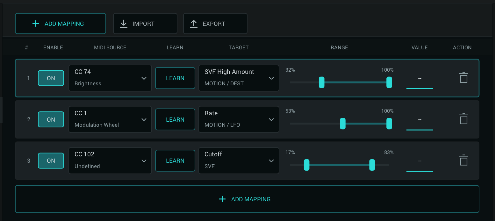This screenshot has width=495, height=221.
Task: Click the MIDI SOURCE column header
Action: 110,47
